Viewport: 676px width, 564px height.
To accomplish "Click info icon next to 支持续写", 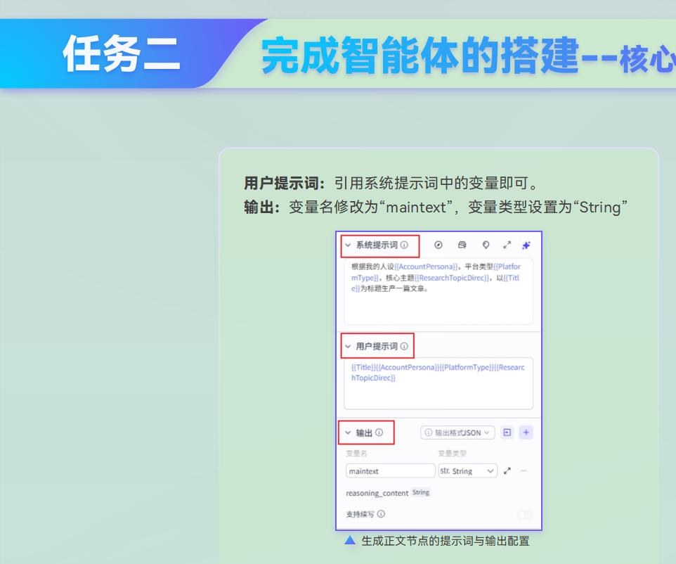I will (x=381, y=514).
